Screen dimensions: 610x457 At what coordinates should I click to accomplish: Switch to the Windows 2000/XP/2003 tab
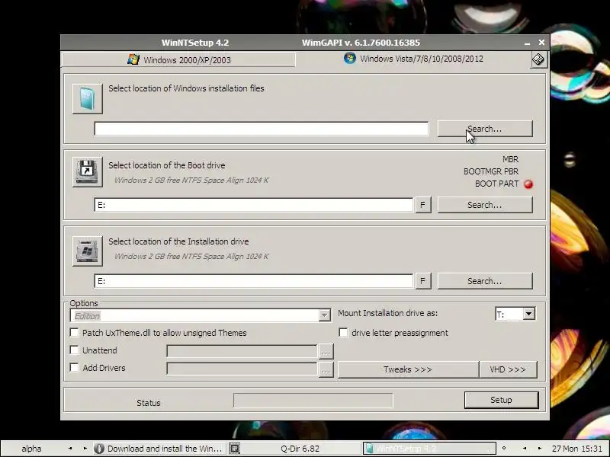coord(178,60)
